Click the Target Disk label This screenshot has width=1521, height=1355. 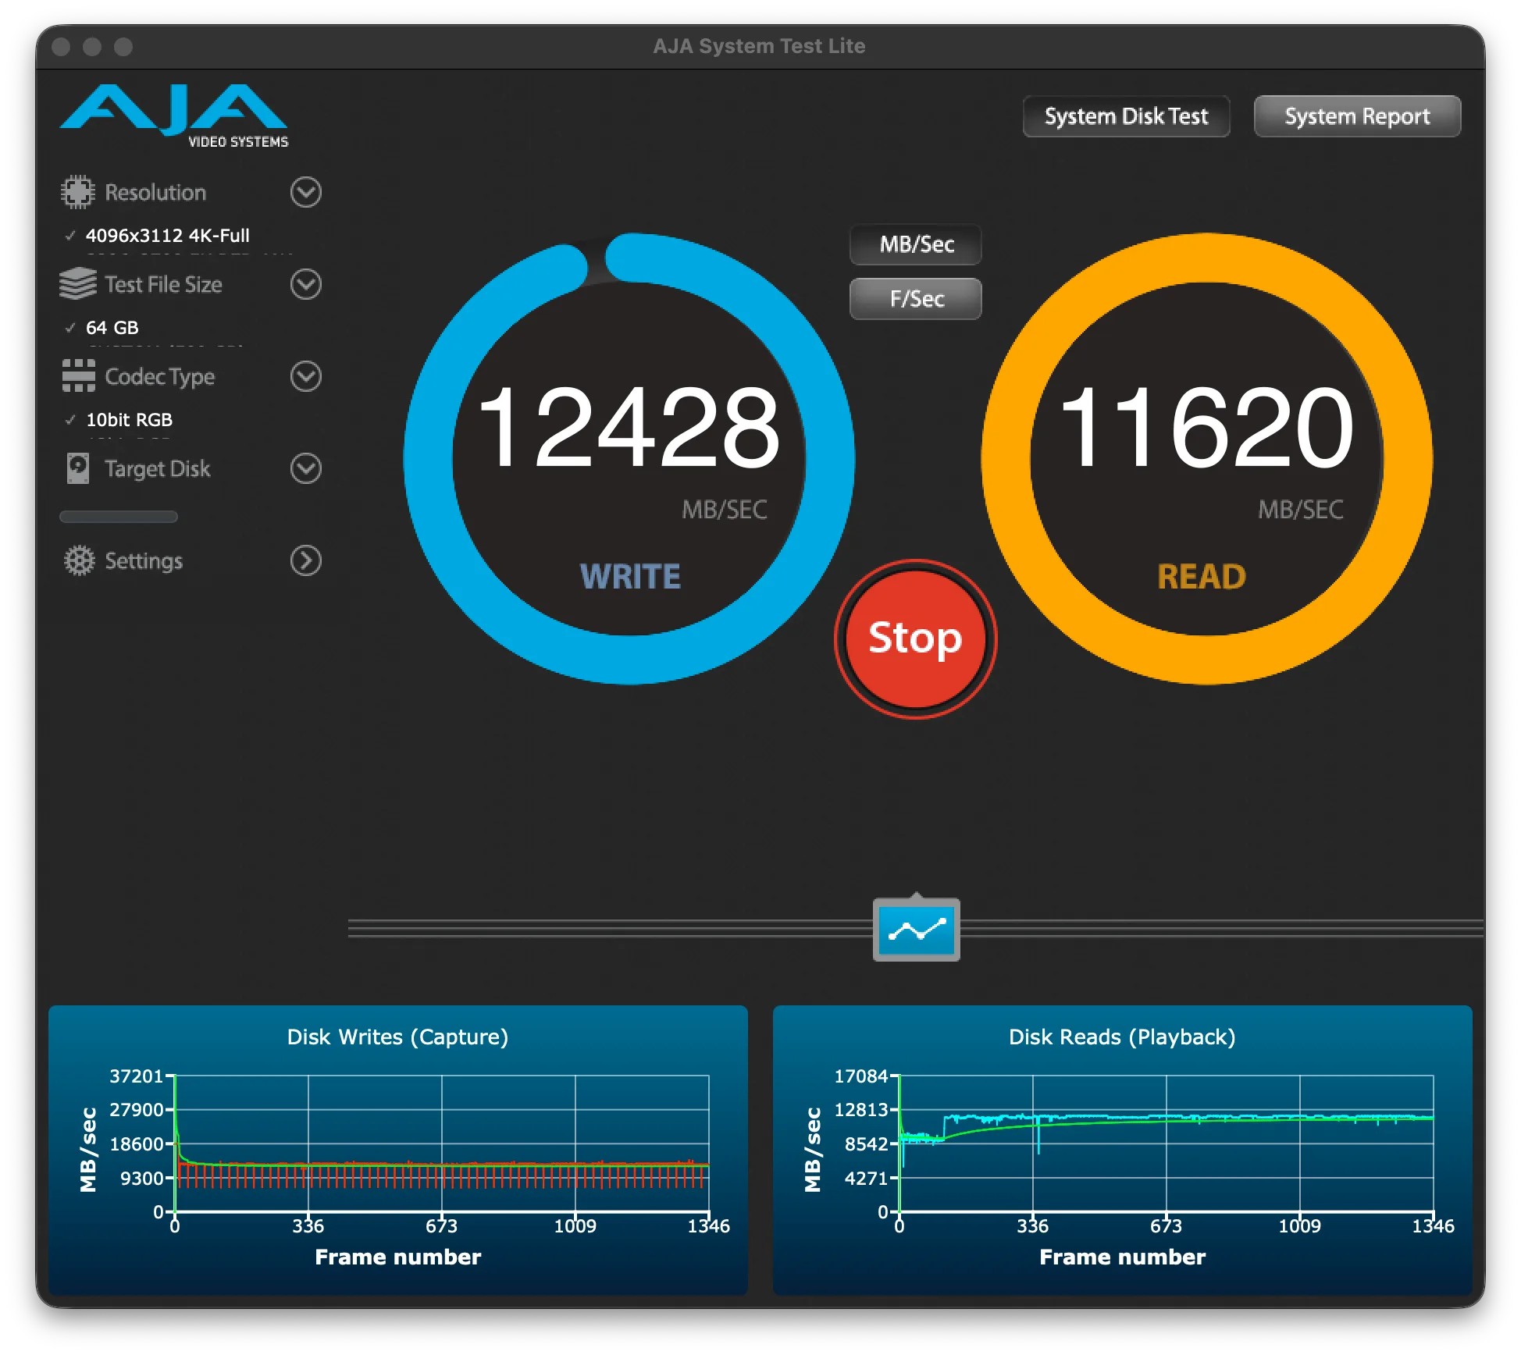coord(157,469)
